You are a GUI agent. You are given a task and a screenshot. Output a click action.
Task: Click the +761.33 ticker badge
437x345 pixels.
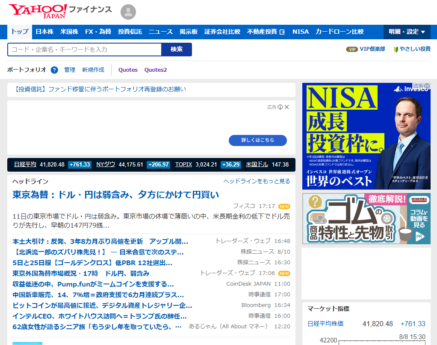tap(80, 164)
